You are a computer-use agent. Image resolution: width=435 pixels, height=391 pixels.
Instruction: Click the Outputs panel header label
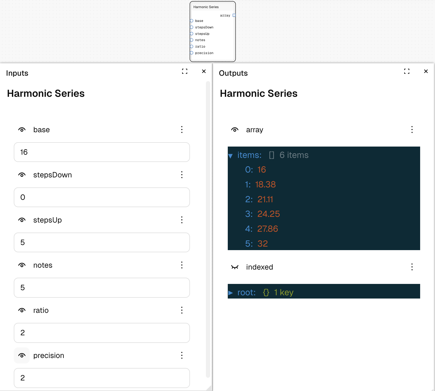point(233,73)
